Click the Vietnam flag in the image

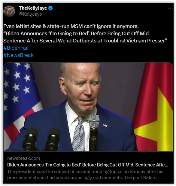coord(154,107)
